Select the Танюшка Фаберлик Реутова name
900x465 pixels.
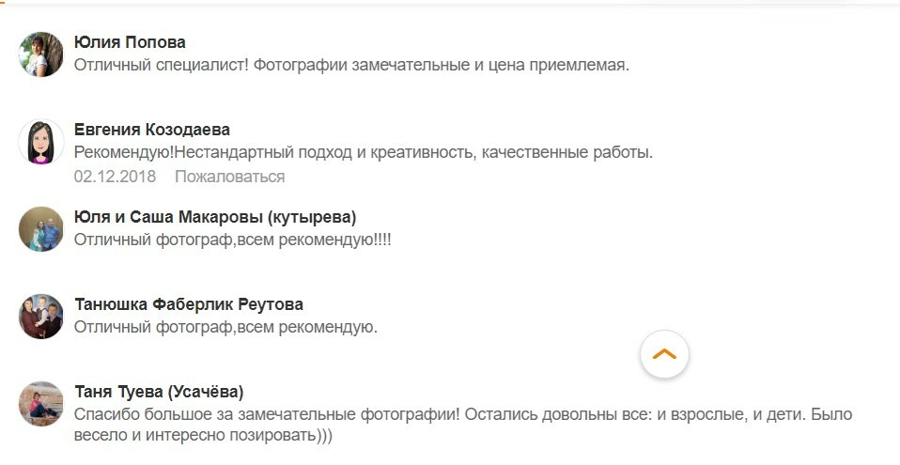[188, 304]
